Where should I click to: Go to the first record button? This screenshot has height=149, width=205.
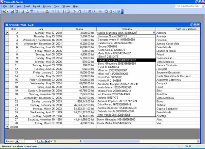click(17, 141)
